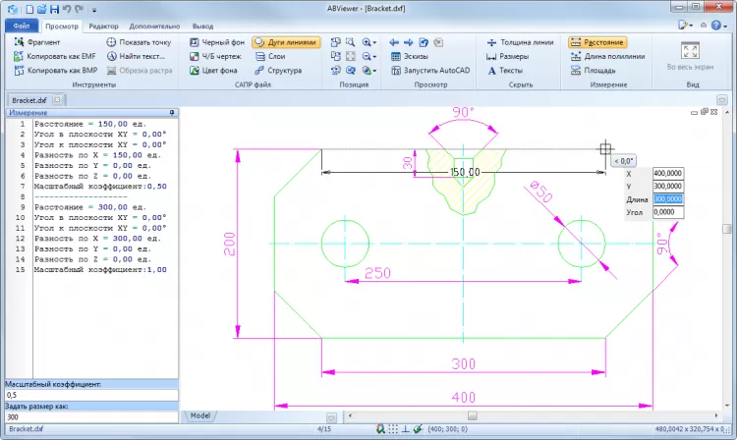Click the fit-to-window icon in Позиция group
The image size is (737, 440).
tap(350, 56)
